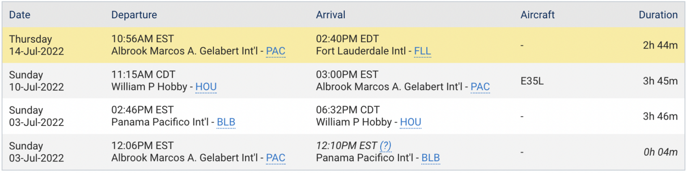Click the Arrival column header
The image size is (687, 173).
click(331, 15)
